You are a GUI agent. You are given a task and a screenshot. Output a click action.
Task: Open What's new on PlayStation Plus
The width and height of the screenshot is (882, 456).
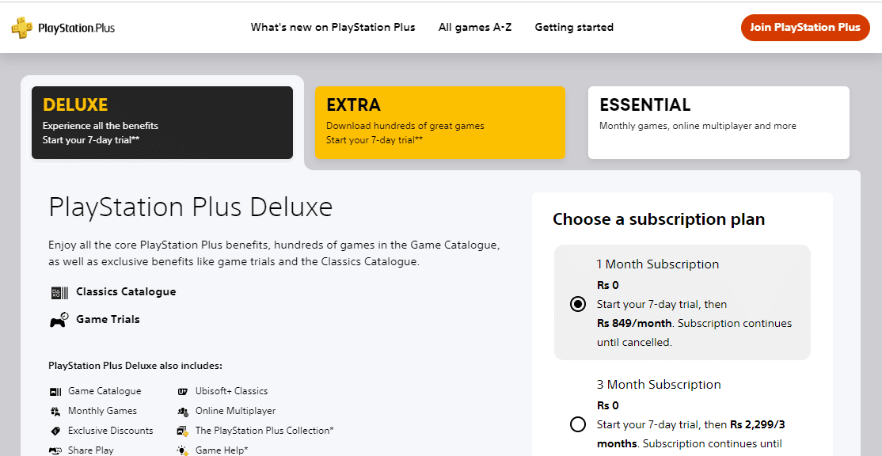pyautogui.click(x=333, y=27)
